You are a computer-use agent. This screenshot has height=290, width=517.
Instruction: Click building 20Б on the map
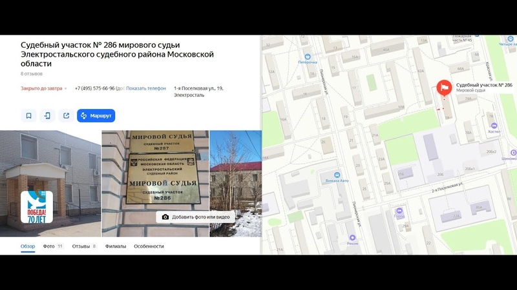pos(440,175)
